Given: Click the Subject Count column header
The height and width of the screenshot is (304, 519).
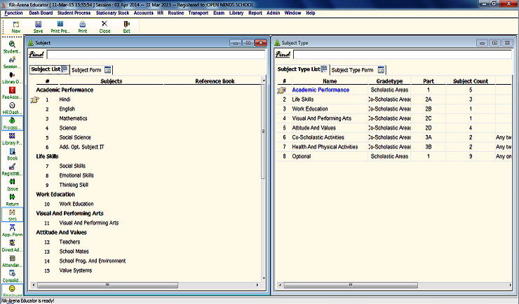Looking at the screenshot, I should (471, 81).
